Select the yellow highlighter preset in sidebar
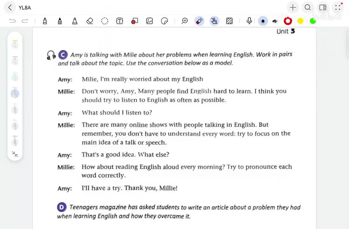 (x=15, y=44)
